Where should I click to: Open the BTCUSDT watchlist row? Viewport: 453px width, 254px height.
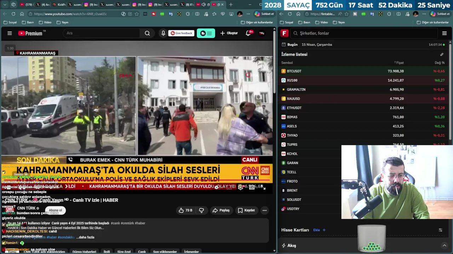tap(363, 71)
